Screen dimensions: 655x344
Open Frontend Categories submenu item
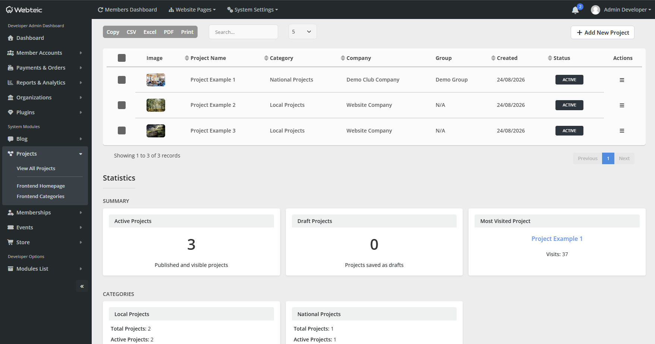(x=40, y=197)
